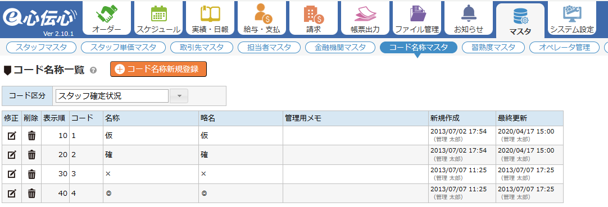Open the 帳票出力 report output tab

coord(365,18)
